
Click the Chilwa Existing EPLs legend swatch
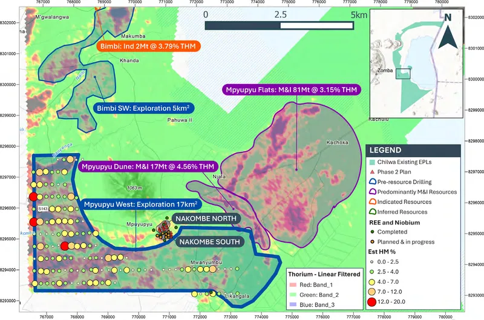tap(372, 162)
